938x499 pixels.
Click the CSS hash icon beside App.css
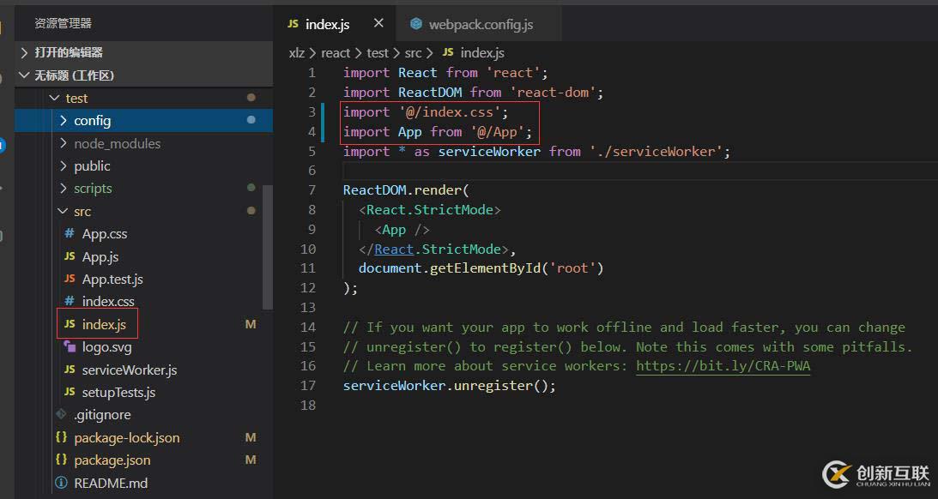point(70,234)
